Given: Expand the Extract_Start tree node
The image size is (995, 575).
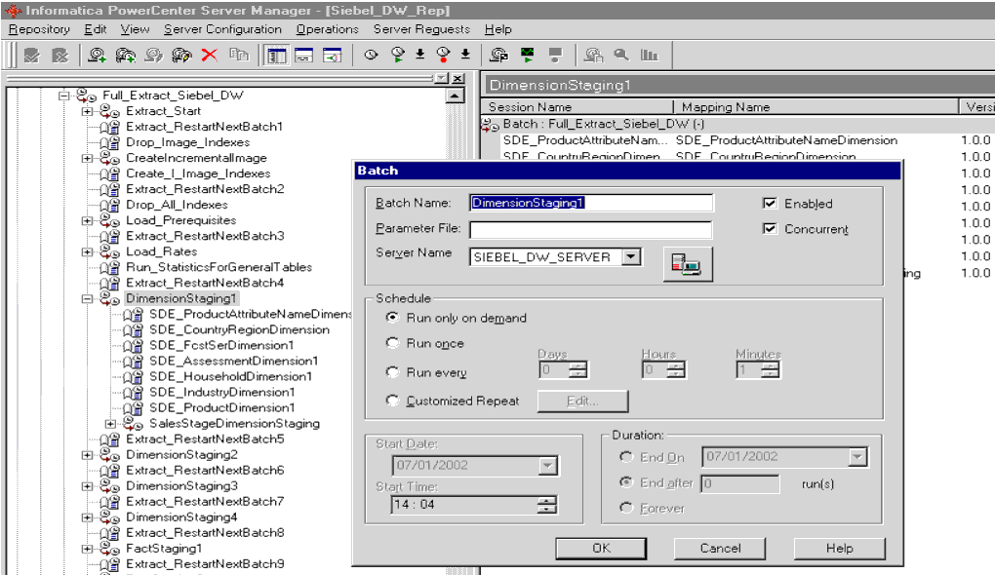Looking at the screenshot, I should coord(87,111).
